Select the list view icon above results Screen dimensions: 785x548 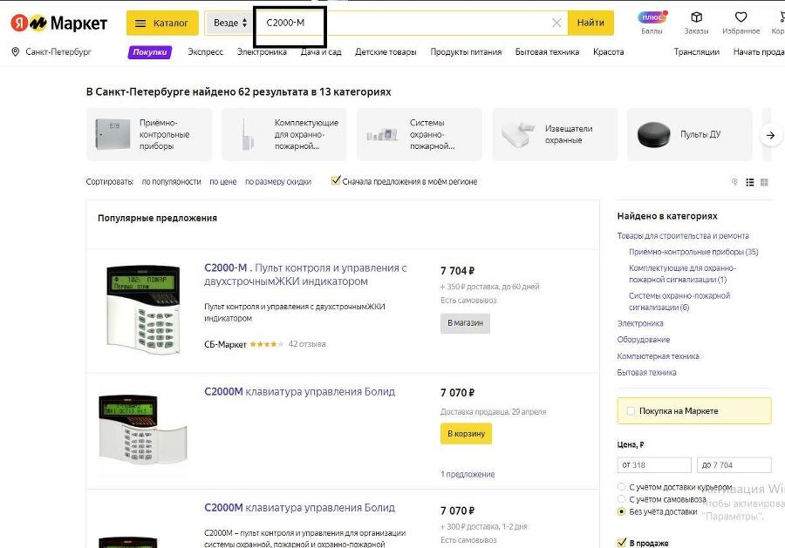pyautogui.click(x=751, y=182)
